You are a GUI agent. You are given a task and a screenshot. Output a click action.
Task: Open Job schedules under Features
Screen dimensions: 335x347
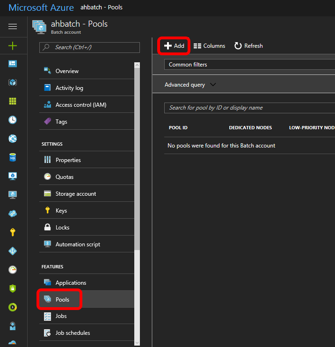[x=87, y=332]
